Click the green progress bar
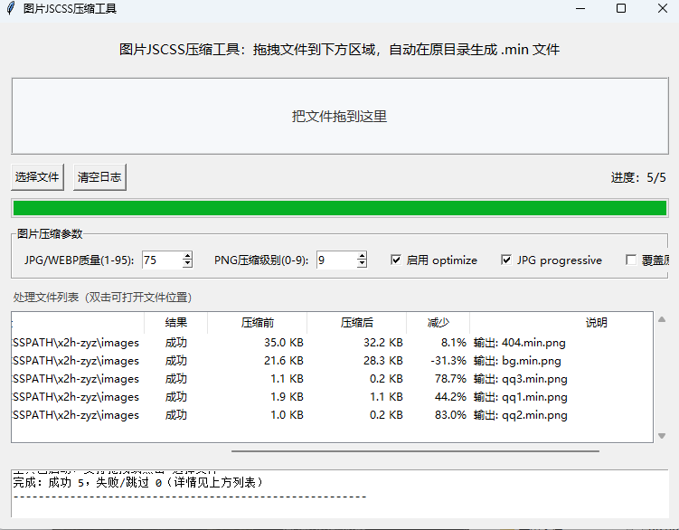 click(340, 208)
